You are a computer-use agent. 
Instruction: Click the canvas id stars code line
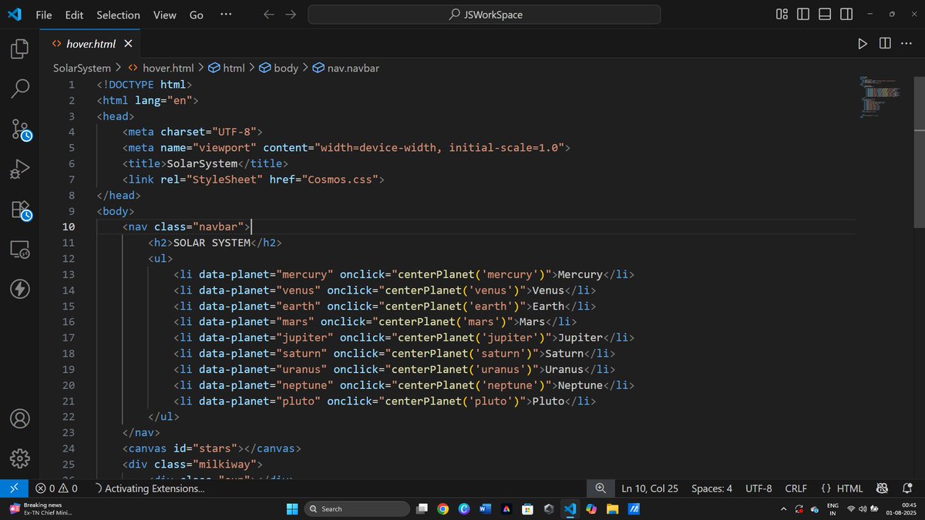click(x=211, y=448)
